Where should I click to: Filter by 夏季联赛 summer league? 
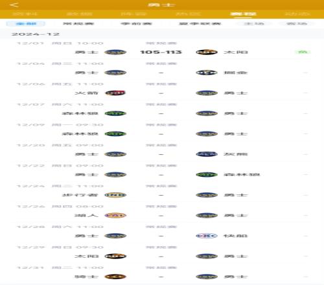[200, 23]
